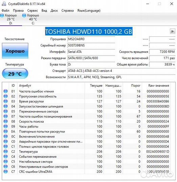
Task: Click the drive letter field D:
Action: 91,64
